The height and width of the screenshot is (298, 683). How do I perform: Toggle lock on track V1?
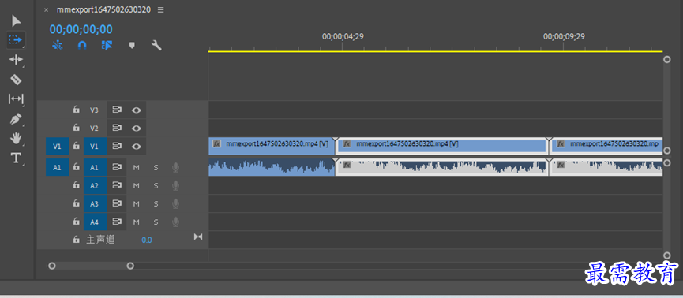77,146
